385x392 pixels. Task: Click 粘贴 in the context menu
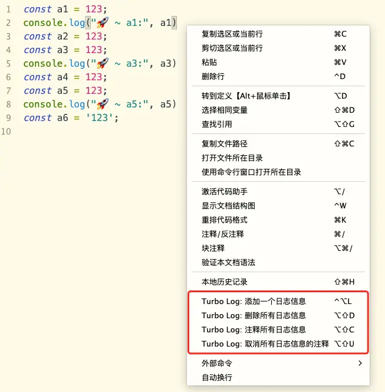pos(278,62)
